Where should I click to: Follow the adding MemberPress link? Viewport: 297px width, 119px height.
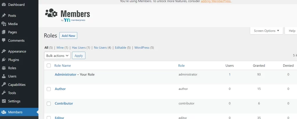pyautogui.click(x=216, y=1)
